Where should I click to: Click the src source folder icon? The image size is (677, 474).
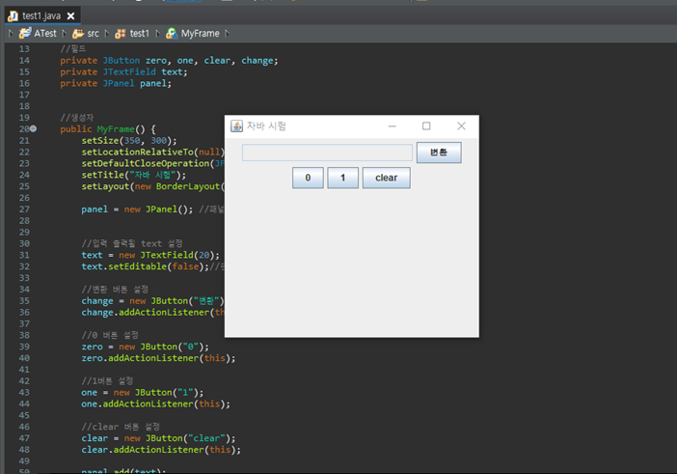pos(78,33)
